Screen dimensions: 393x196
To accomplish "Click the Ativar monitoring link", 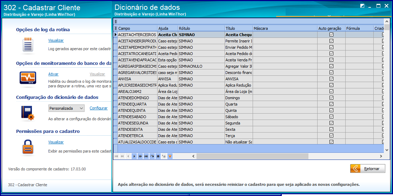I will (x=53, y=74).
